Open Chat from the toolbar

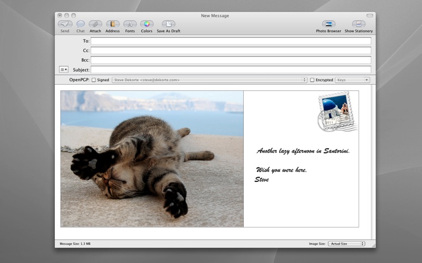pos(81,24)
